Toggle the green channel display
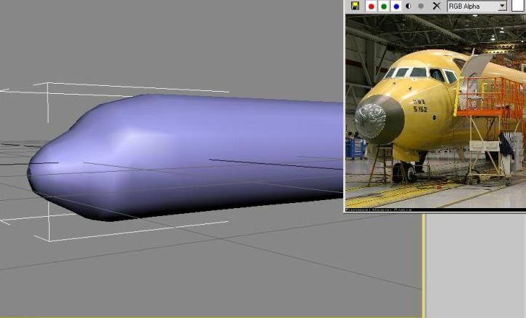526x318 pixels. pyautogui.click(x=383, y=6)
